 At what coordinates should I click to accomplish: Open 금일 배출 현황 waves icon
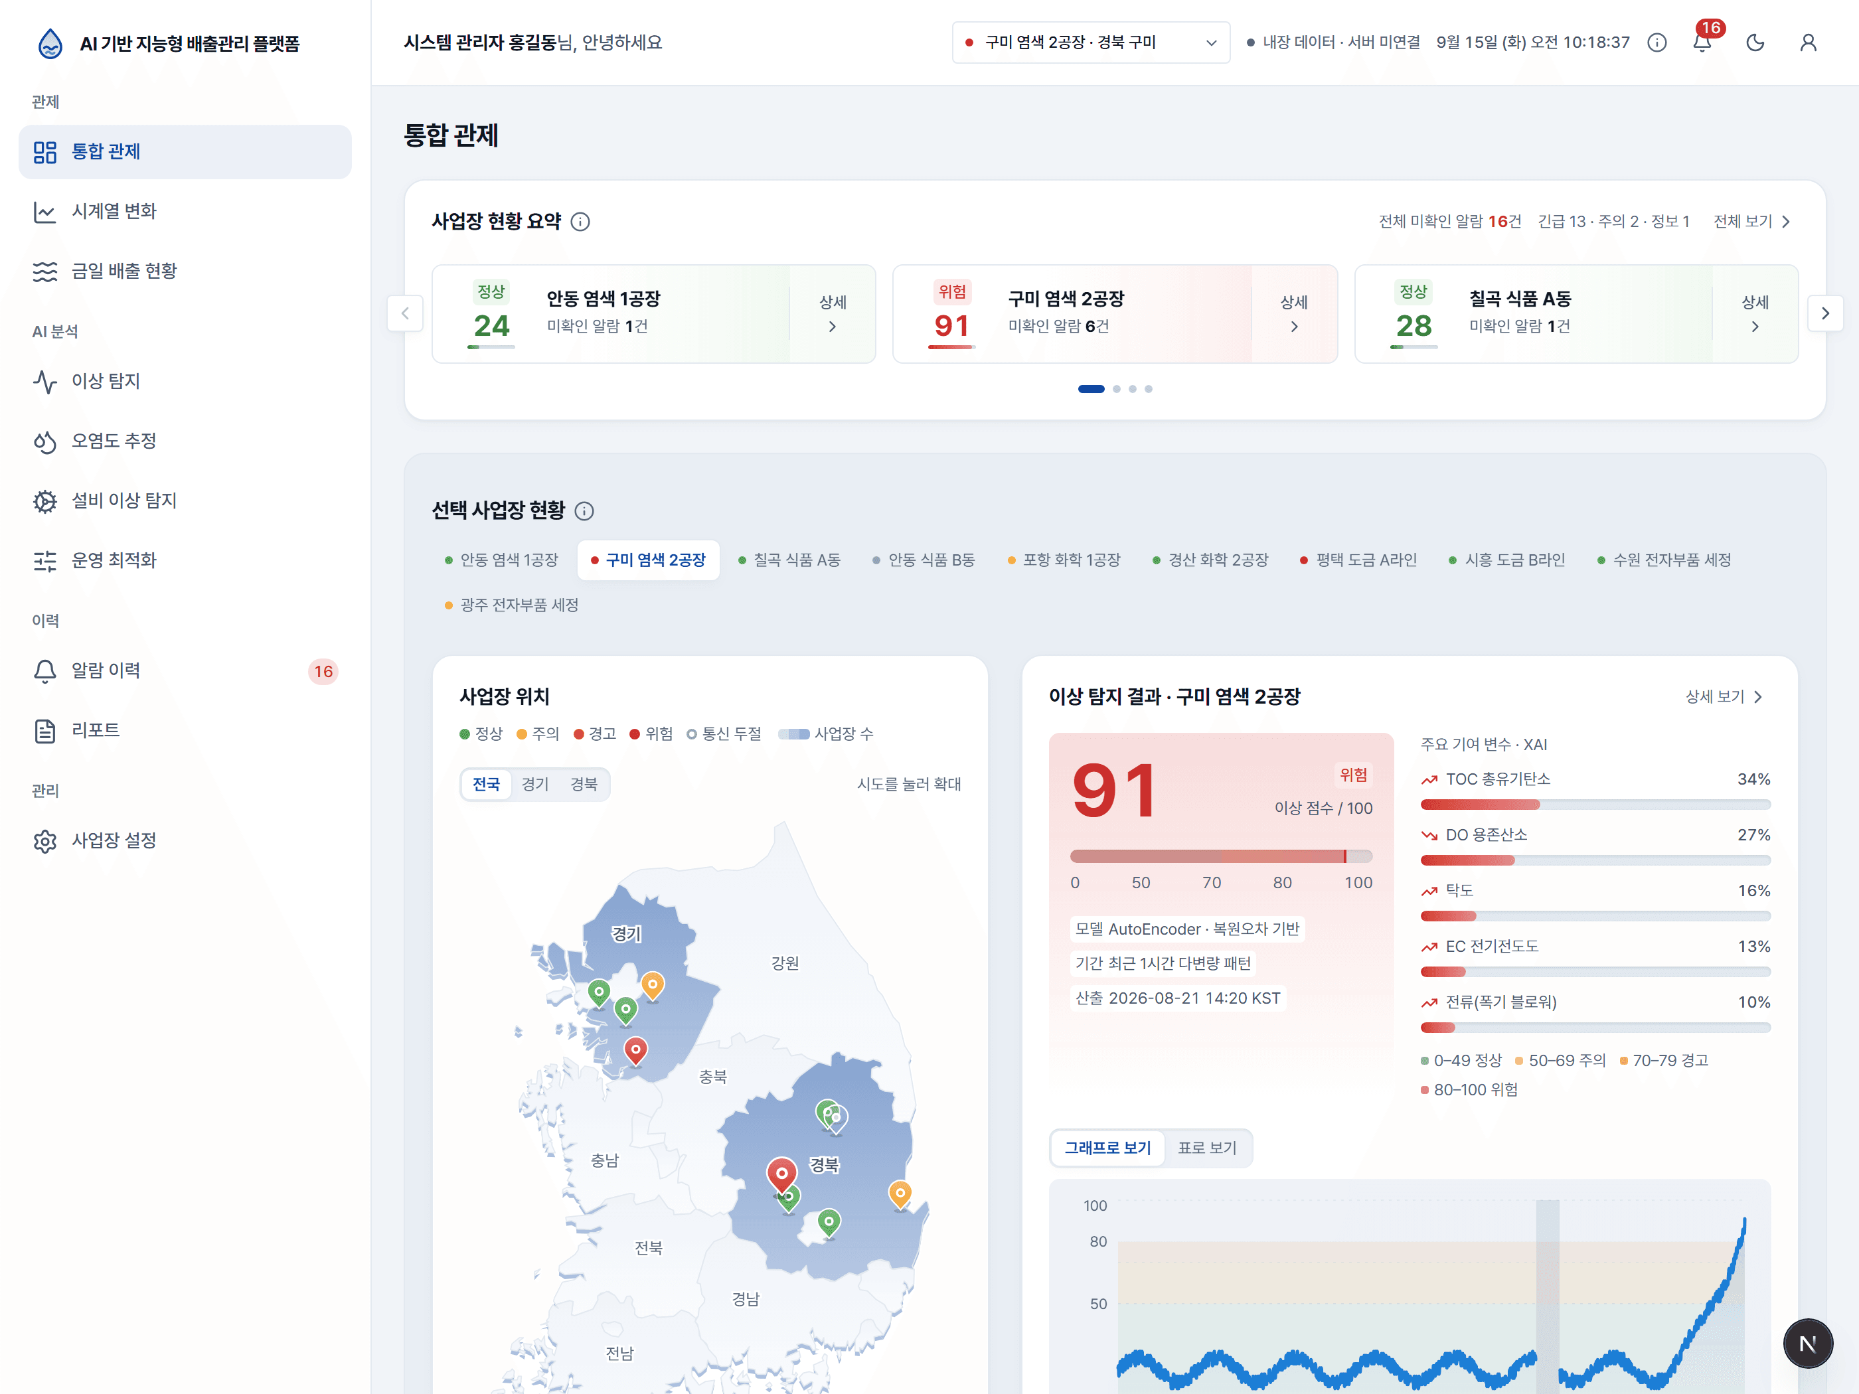click(44, 271)
